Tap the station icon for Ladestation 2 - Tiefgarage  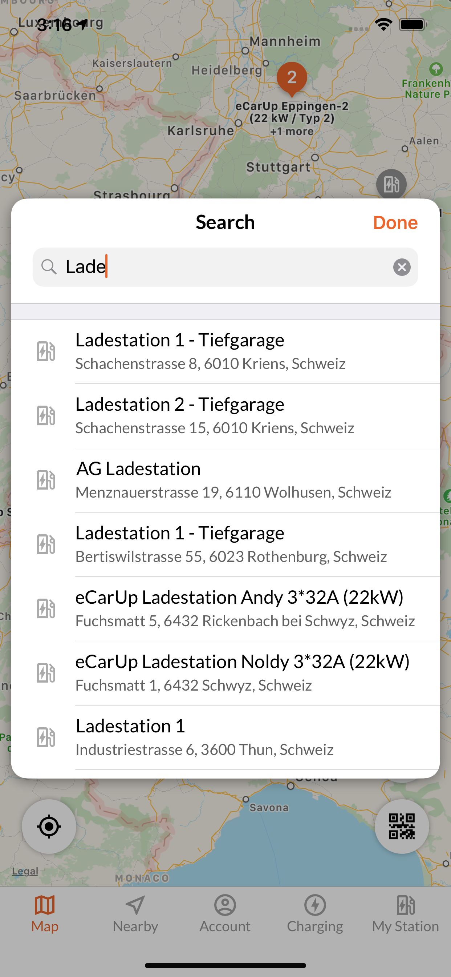(46, 415)
